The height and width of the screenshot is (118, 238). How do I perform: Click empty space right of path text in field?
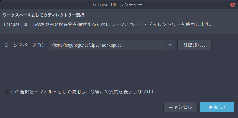click(143, 45)
